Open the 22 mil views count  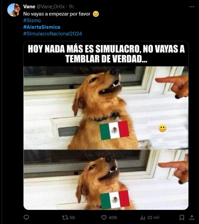point(153,218)
